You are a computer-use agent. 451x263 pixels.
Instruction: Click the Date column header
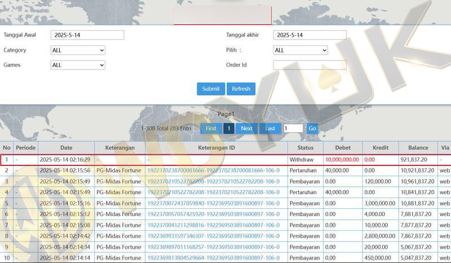pos(66,148)
